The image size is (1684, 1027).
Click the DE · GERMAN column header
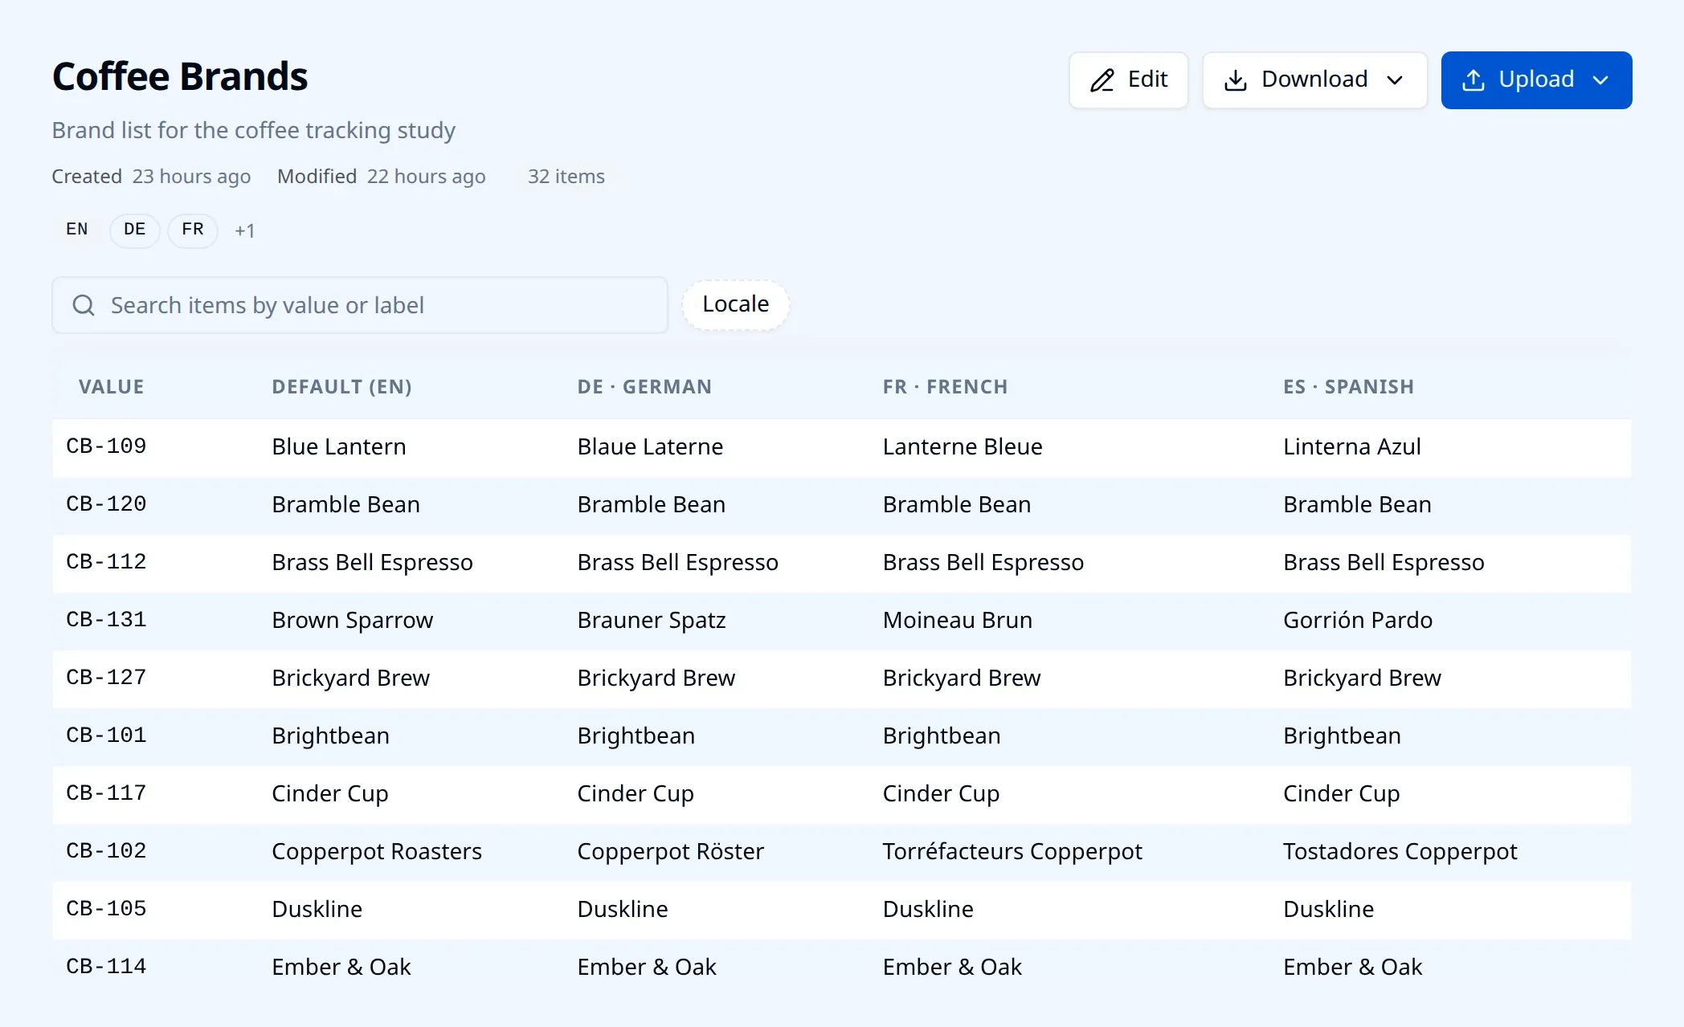point(644,387)
